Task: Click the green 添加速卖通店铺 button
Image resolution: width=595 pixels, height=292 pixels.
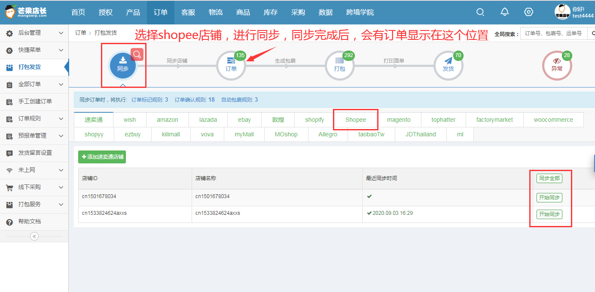Action: [102, 157]
